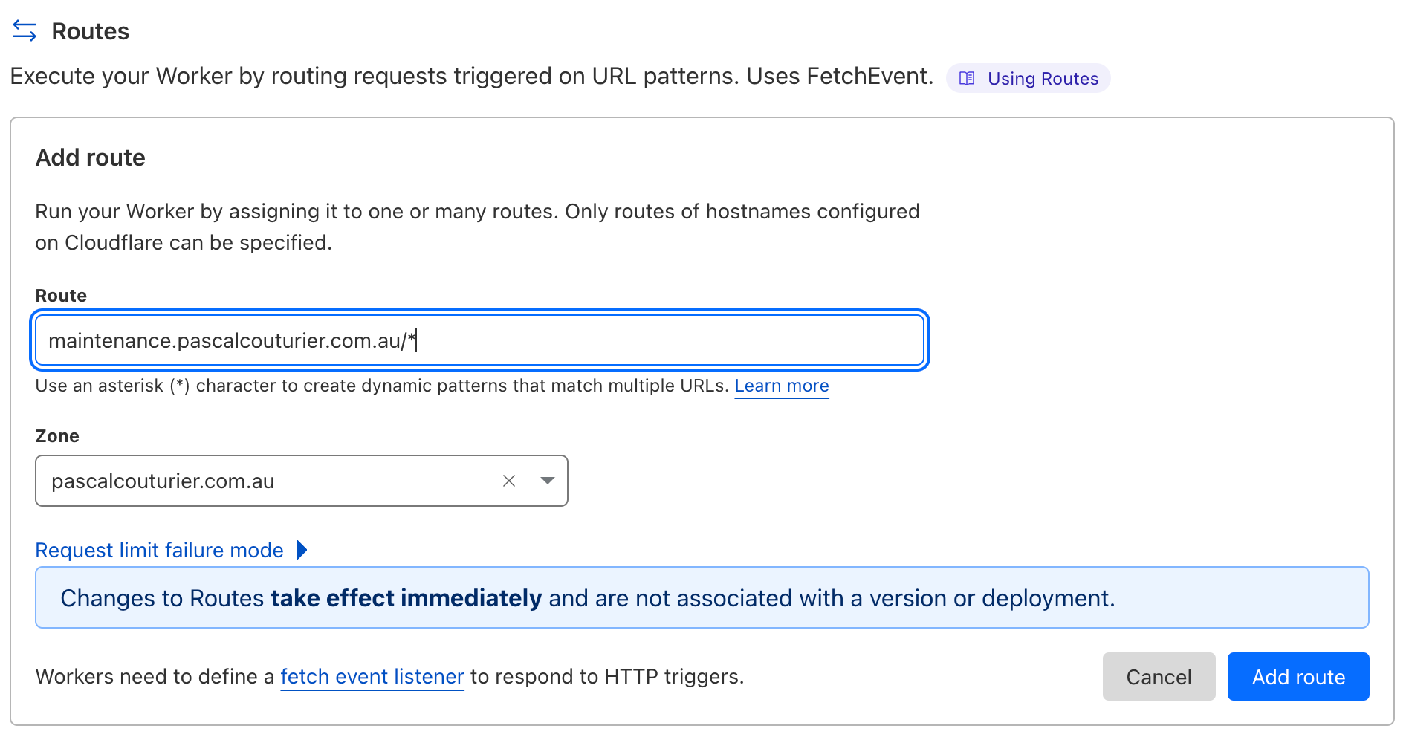Click the take effect immediately info banner
The height and width of the screenshot is (746, 1409).
701,598
